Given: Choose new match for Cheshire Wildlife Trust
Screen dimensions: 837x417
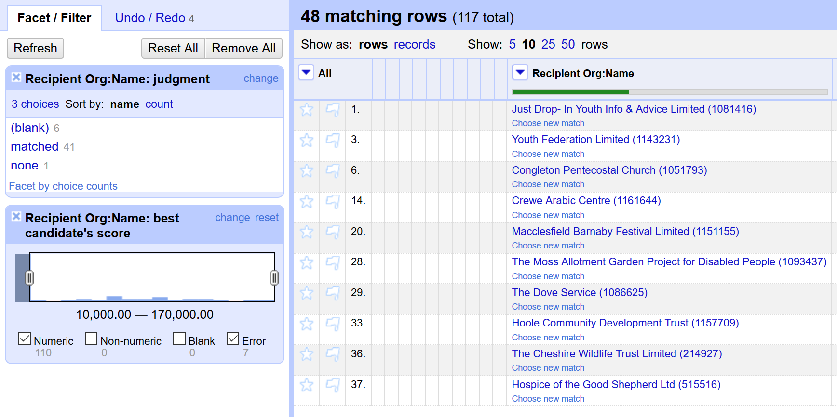Looking at the screenshot, I should coord(548,368).
